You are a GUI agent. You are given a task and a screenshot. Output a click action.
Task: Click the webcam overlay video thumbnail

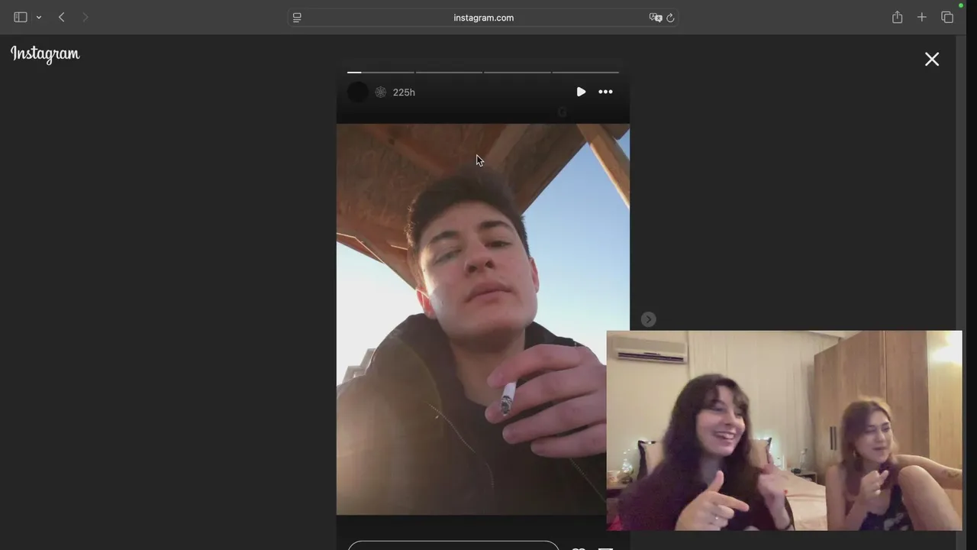[x=784, y=430]
